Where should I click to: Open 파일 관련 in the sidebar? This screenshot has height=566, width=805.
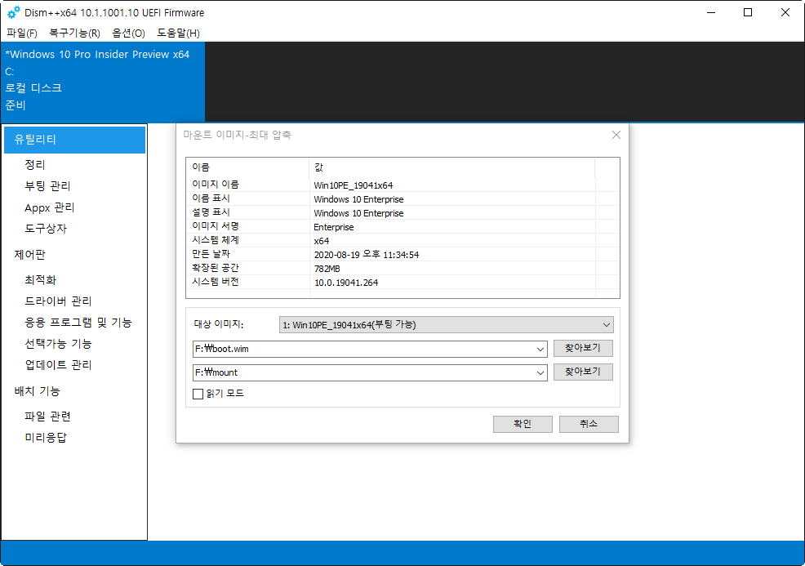(47, 417)
